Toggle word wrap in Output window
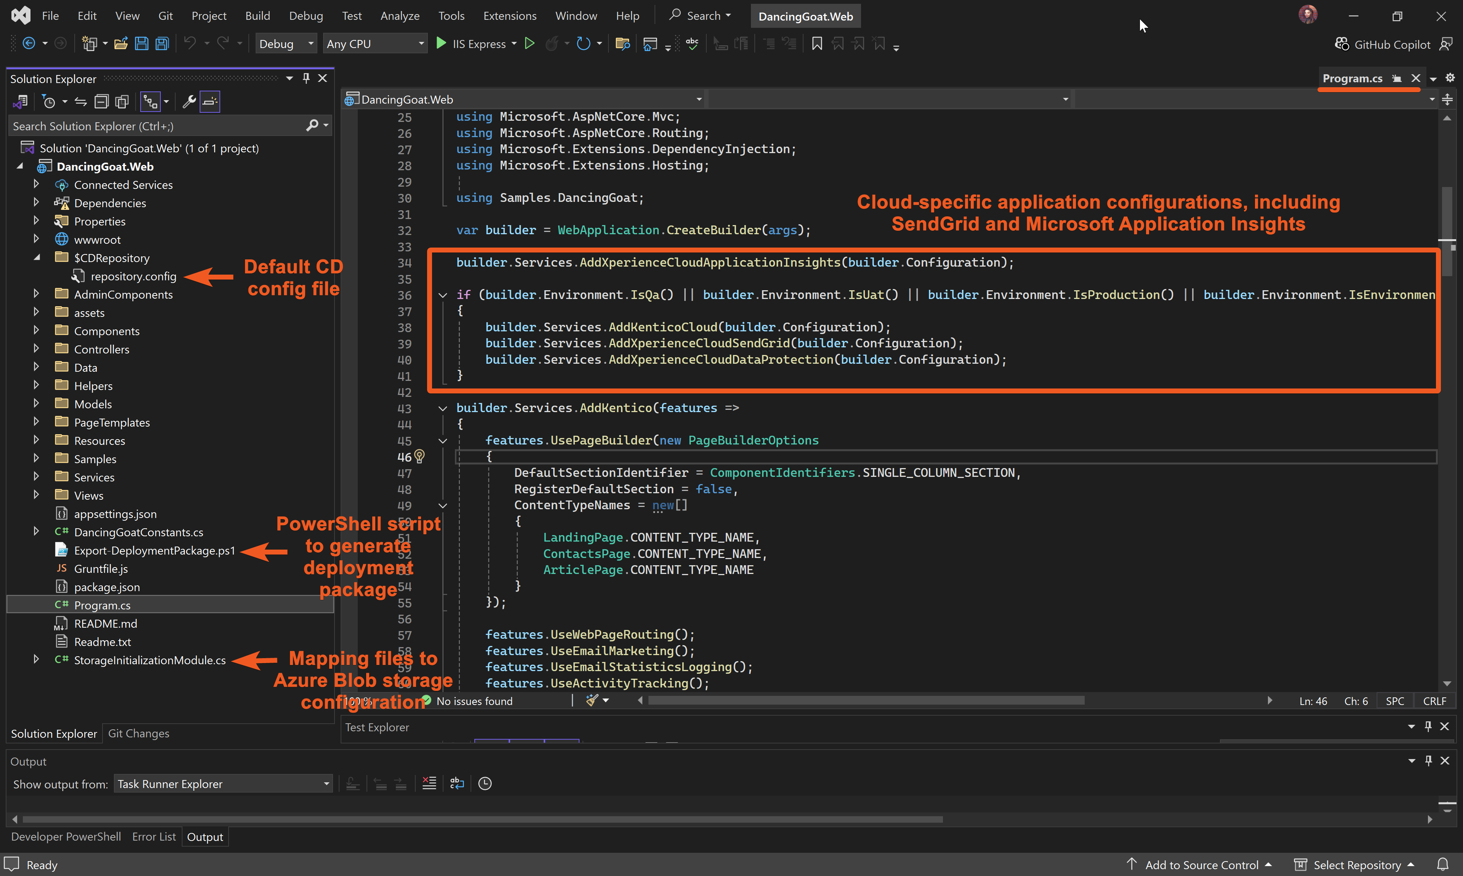 pyautogui.click(x=457, y=783)
